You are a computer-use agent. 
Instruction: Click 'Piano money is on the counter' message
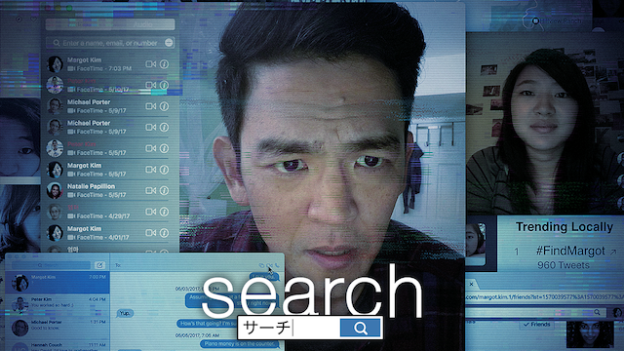[x=240, y=344]
